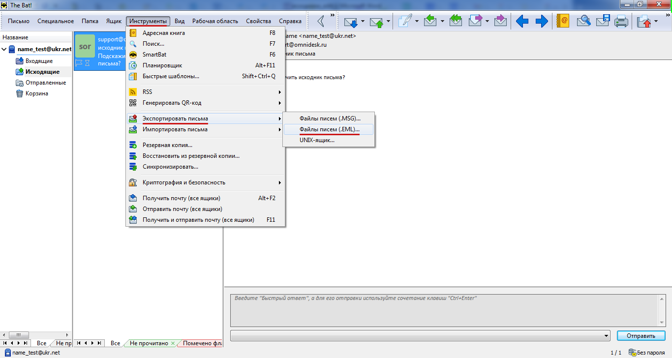Go to previous message with blue left arrow
This screenshot has height=358, width=672.
tap(522, 21)
